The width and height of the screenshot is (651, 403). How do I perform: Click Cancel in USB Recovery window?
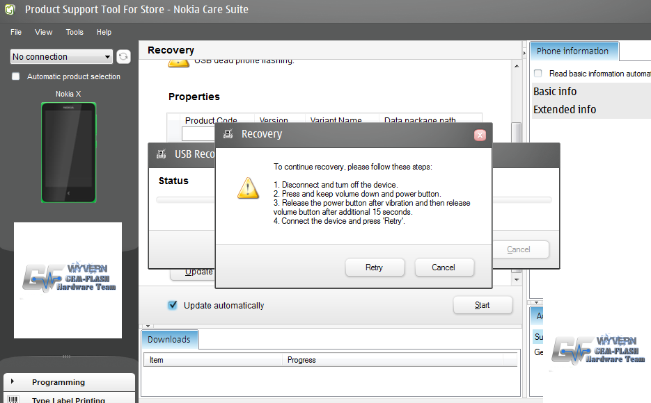pyautogui.click(x=520, y=249)
